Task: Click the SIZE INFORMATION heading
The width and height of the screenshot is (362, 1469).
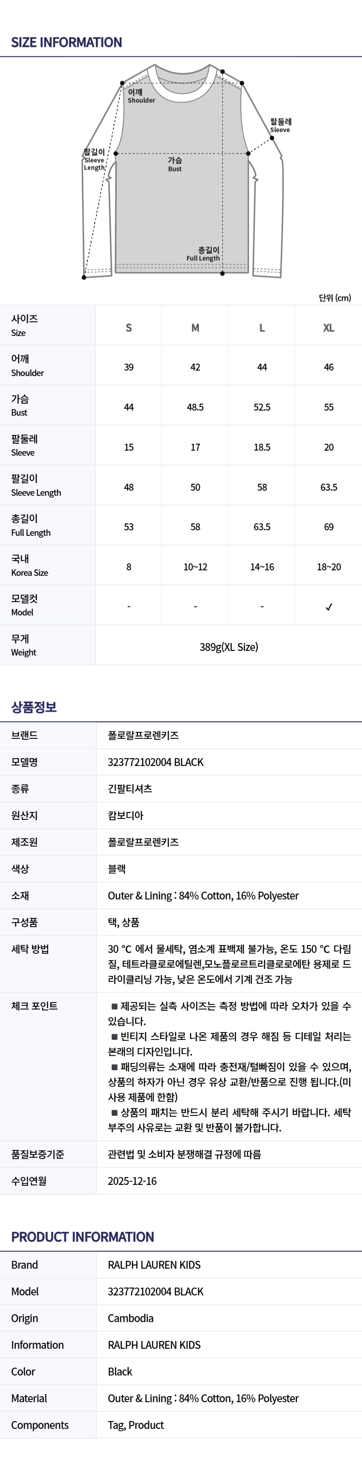Action: click(x=67, y=42)
